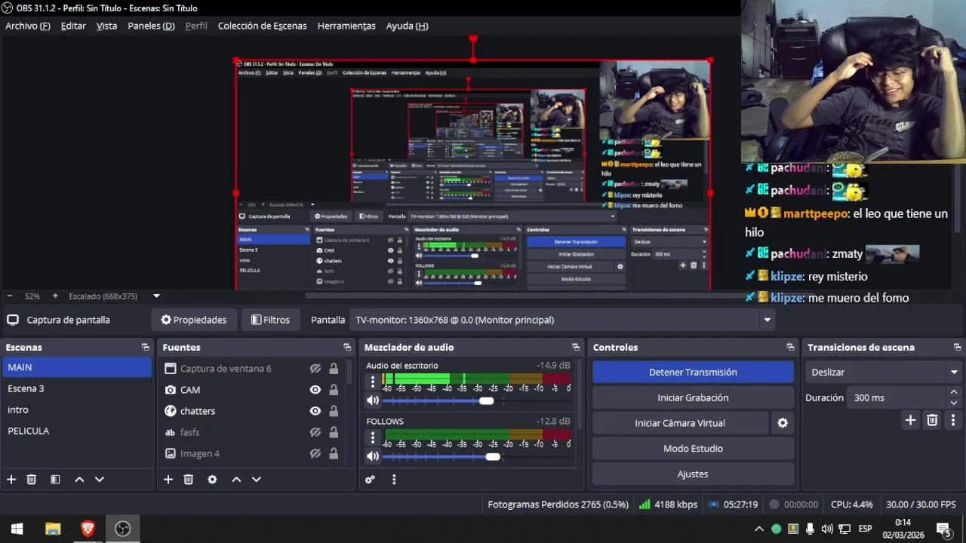Hide the CAM source
The image size is (966, 543).
pyautogui.click(x=315, y=390)
